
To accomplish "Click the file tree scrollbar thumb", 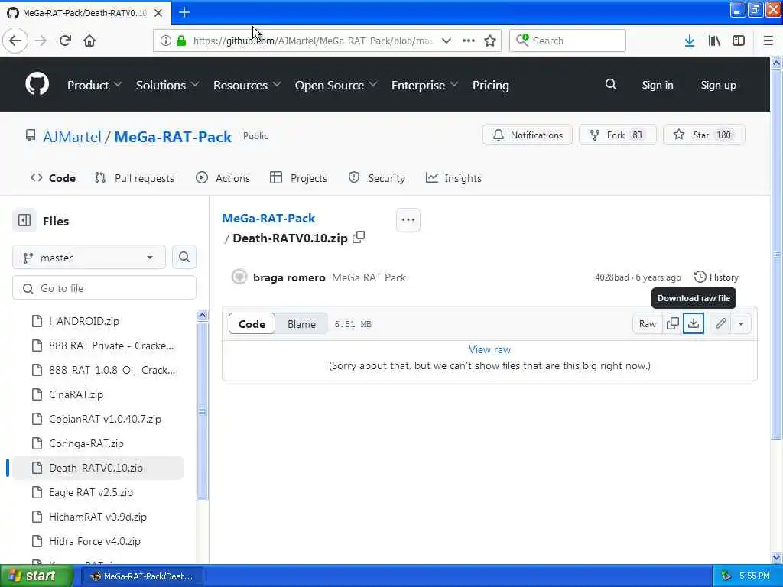I will [202, 410].
